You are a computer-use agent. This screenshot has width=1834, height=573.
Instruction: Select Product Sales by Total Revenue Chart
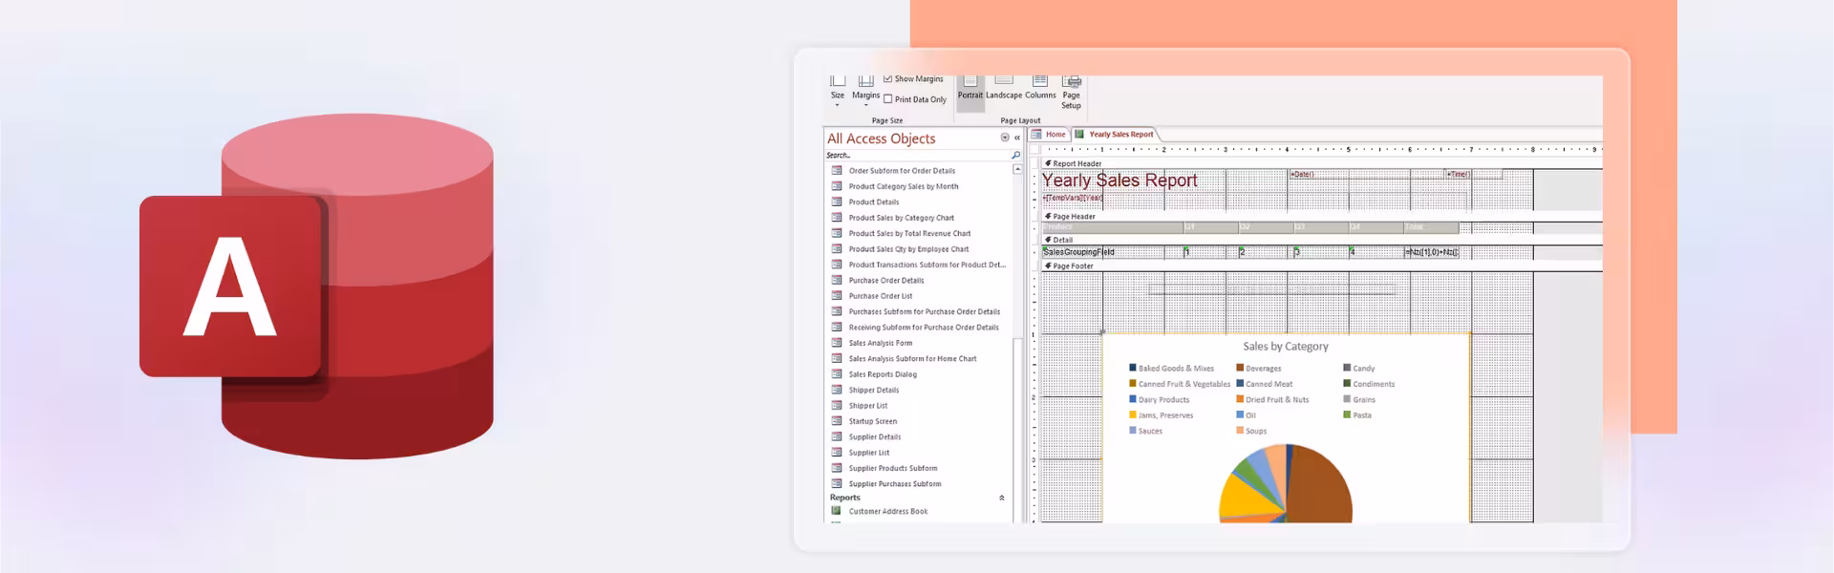(909, 233)
